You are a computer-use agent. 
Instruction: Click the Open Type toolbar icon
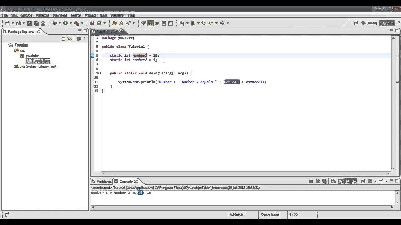(114, 23)
